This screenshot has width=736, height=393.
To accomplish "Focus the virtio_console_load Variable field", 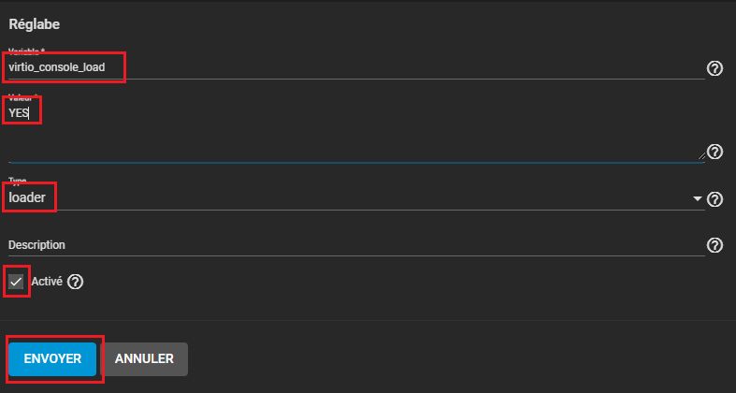I will tap(281, 67).
